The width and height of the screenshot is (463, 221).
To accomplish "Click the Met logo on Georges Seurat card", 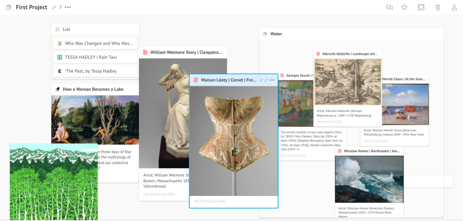I will 282,75.
